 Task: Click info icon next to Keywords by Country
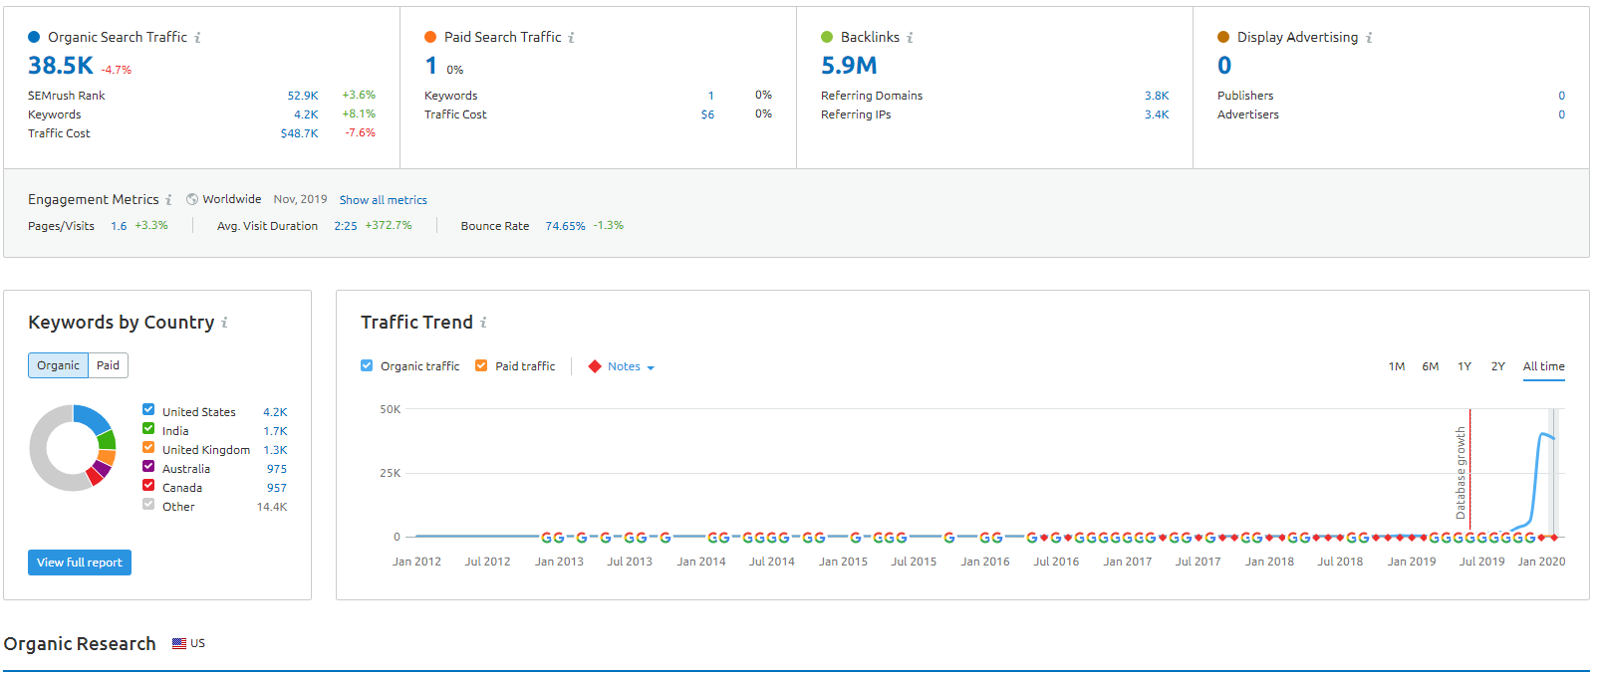point(224,323)
